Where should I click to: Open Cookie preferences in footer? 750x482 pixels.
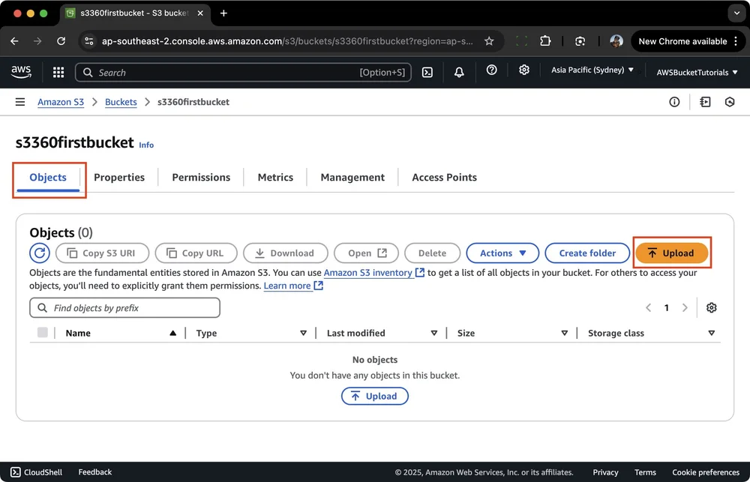click(706, 472)
